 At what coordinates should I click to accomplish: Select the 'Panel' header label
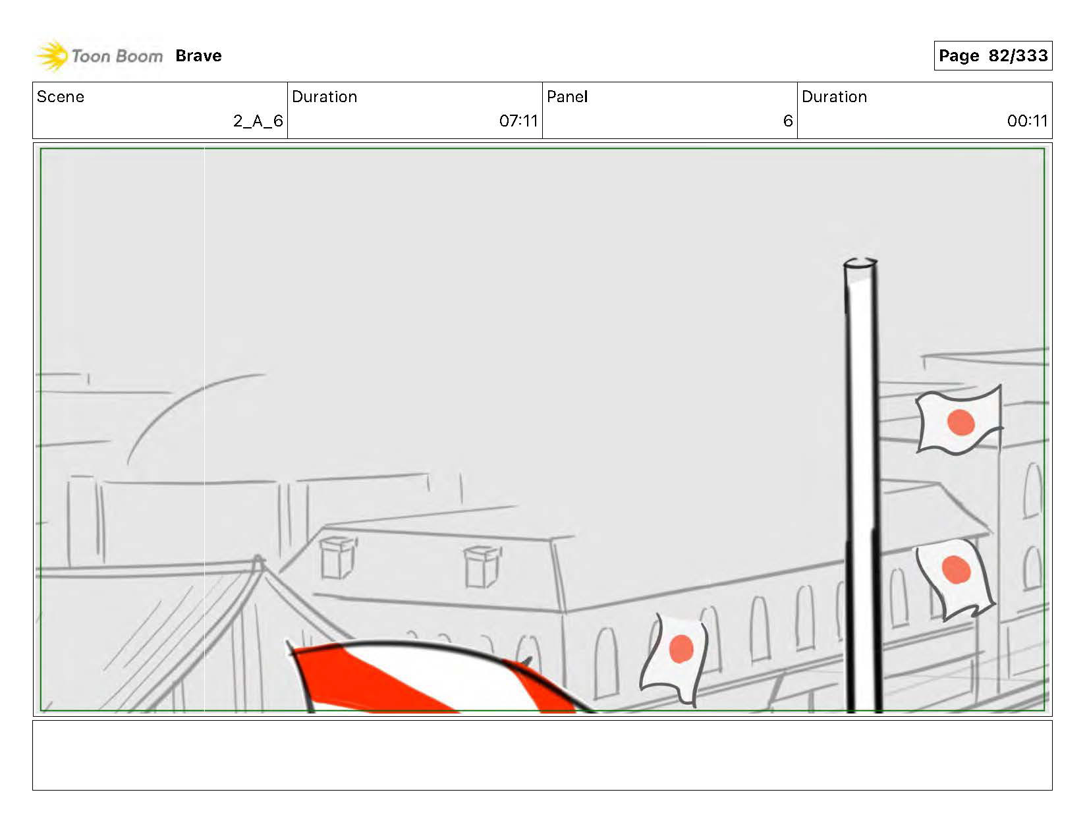[567, 97]
